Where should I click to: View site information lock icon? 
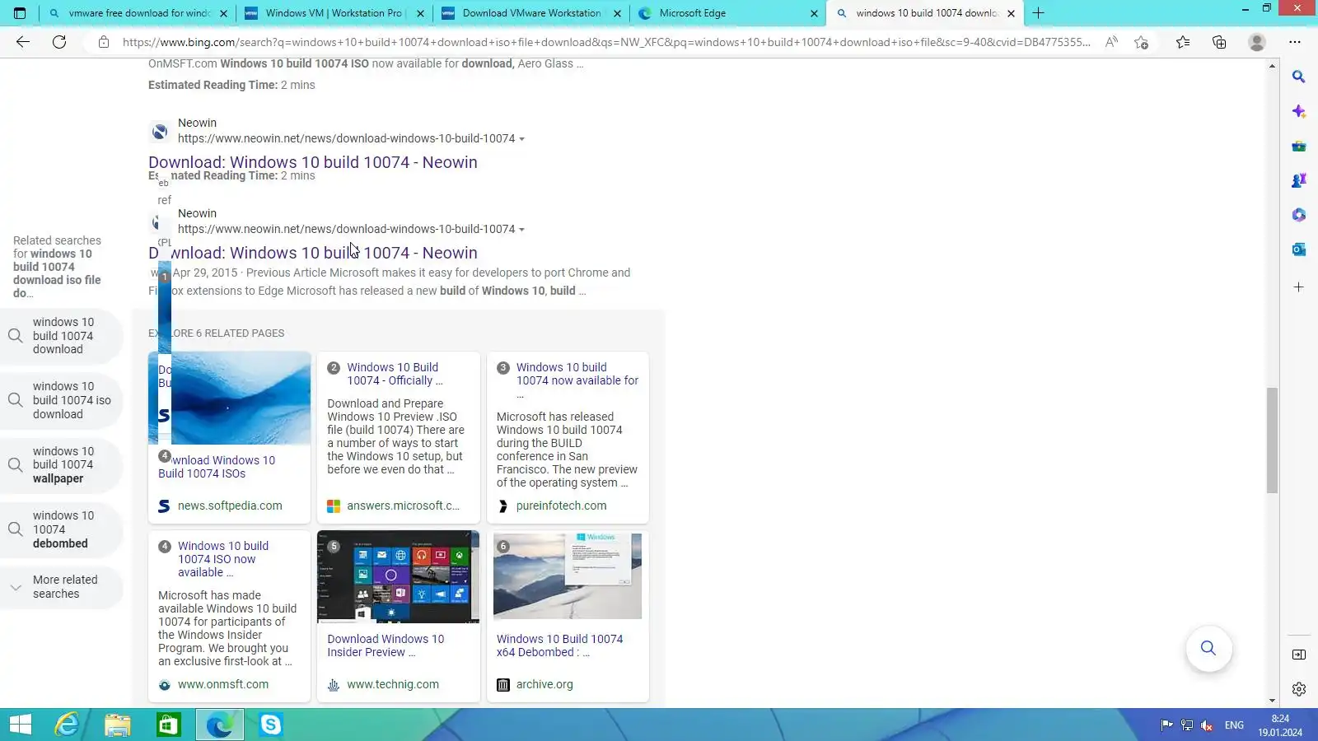[104, 42]
